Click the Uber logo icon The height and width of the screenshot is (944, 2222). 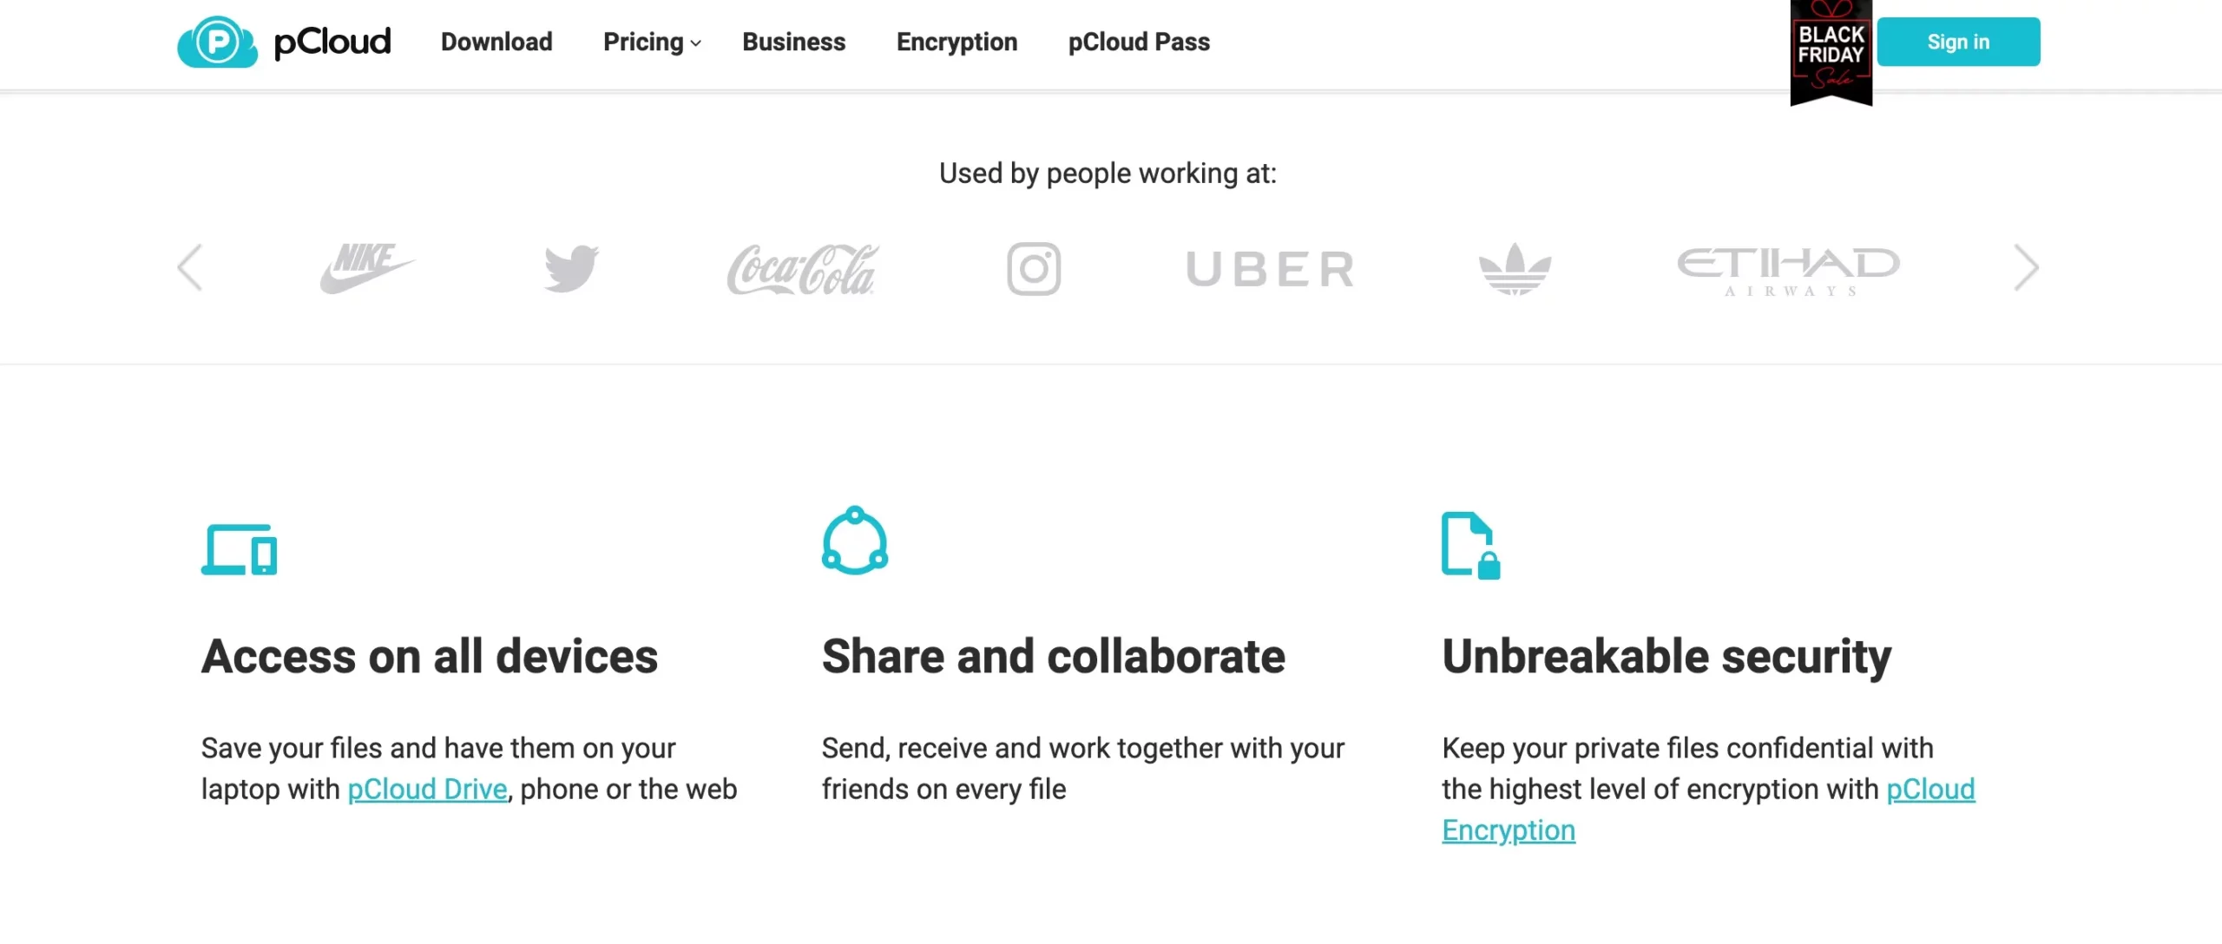click(x=1268, y=268)
